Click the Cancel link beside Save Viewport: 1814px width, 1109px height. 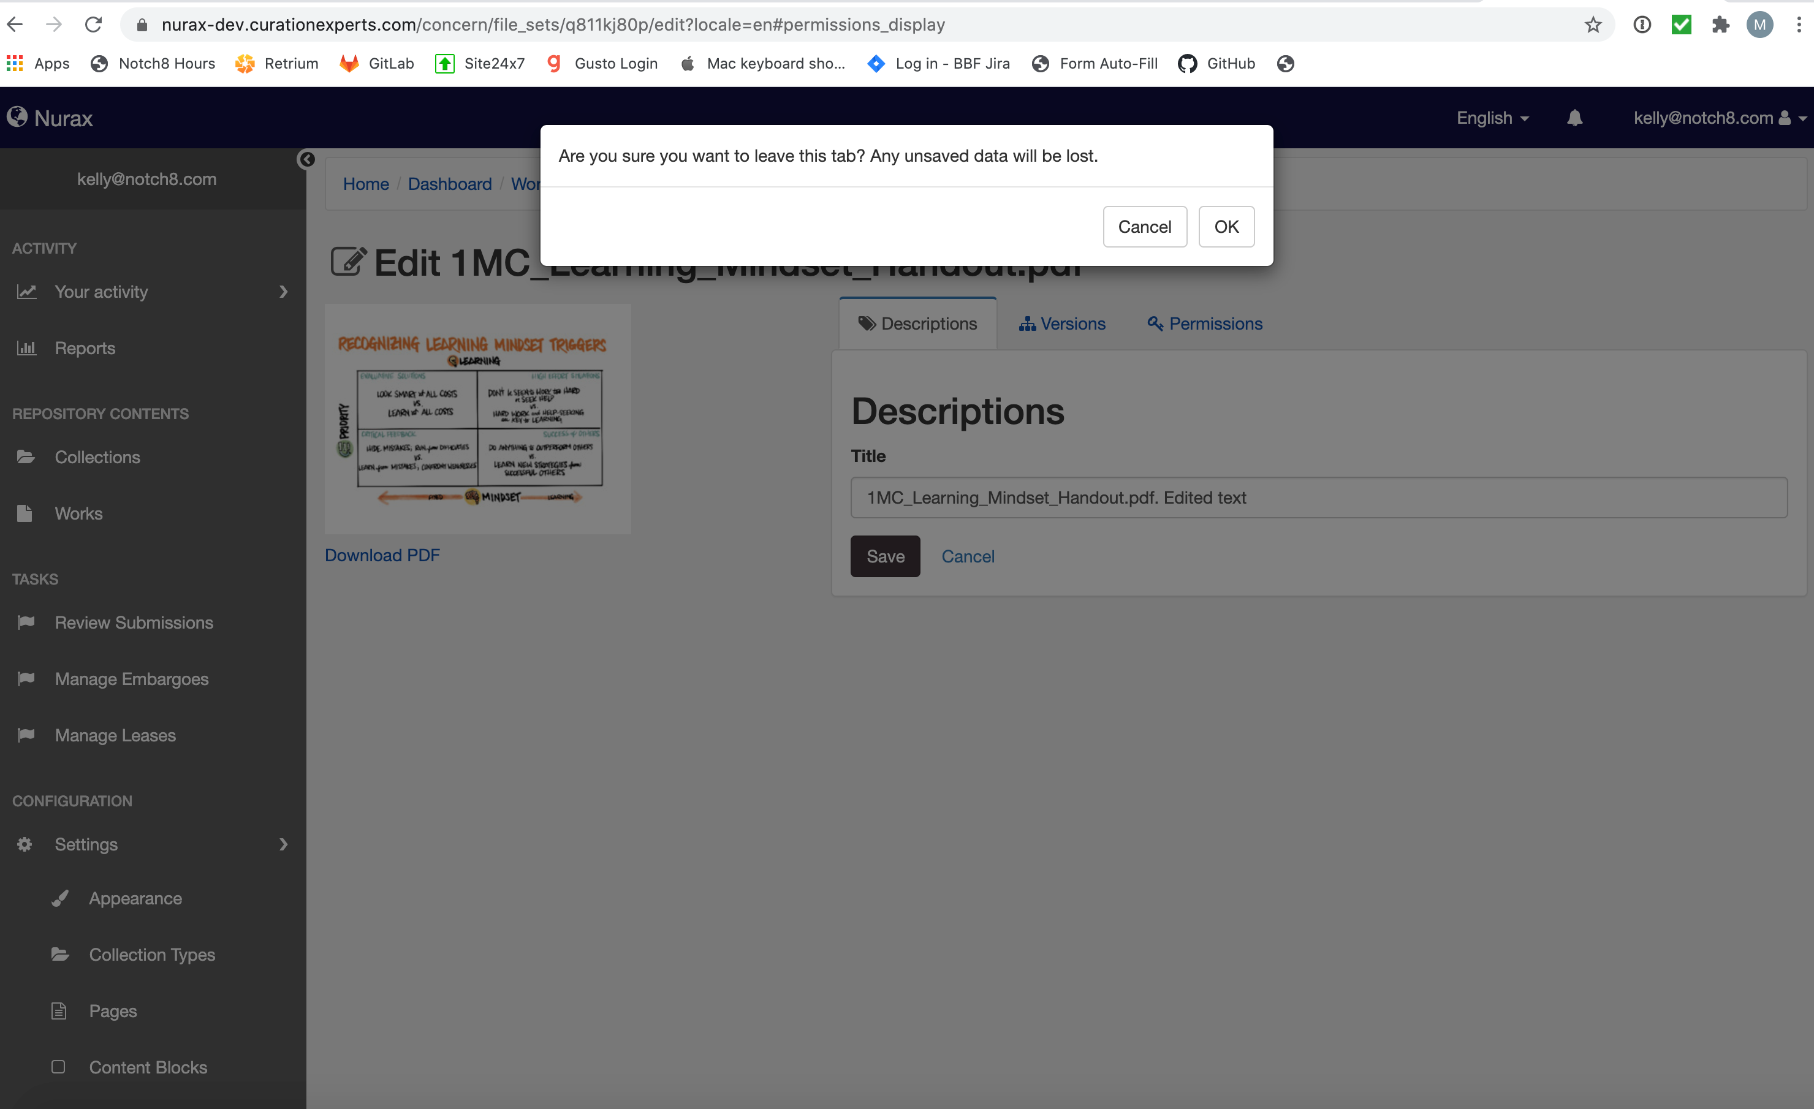pyautogui.click(x=968, y=556)
